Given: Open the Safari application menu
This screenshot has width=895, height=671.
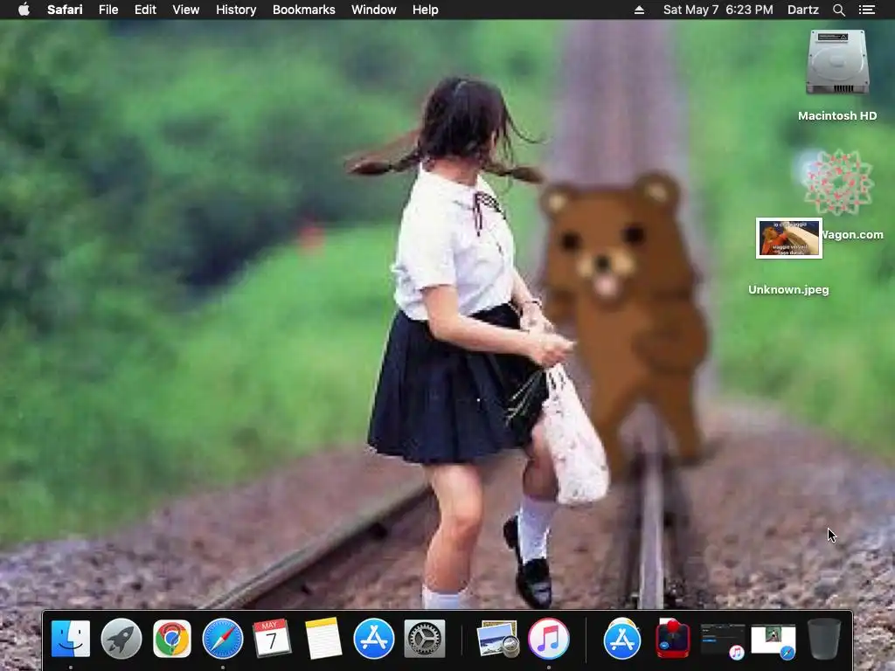Looking at the screenshot, I should [x=65, y=10].
